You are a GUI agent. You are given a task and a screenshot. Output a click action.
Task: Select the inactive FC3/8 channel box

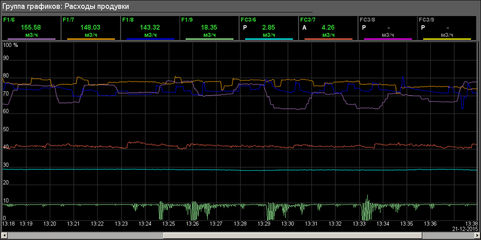coord(388,28)
